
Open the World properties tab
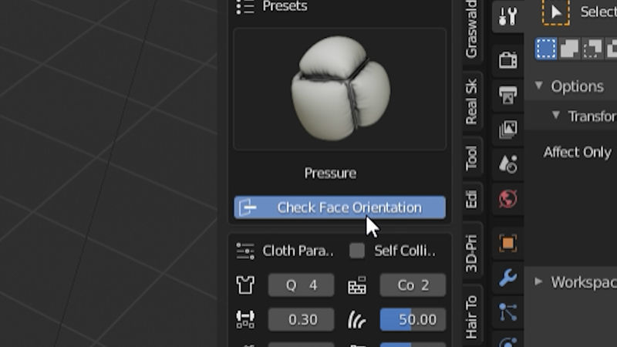pyautogui.click(x=507, y=199)
